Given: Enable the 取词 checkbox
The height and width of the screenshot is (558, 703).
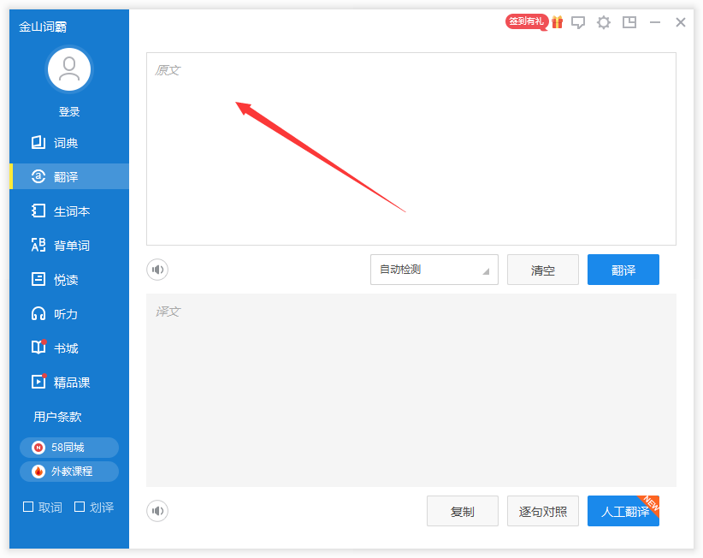Looking at the screenshot, I should [x=28, y=507].
